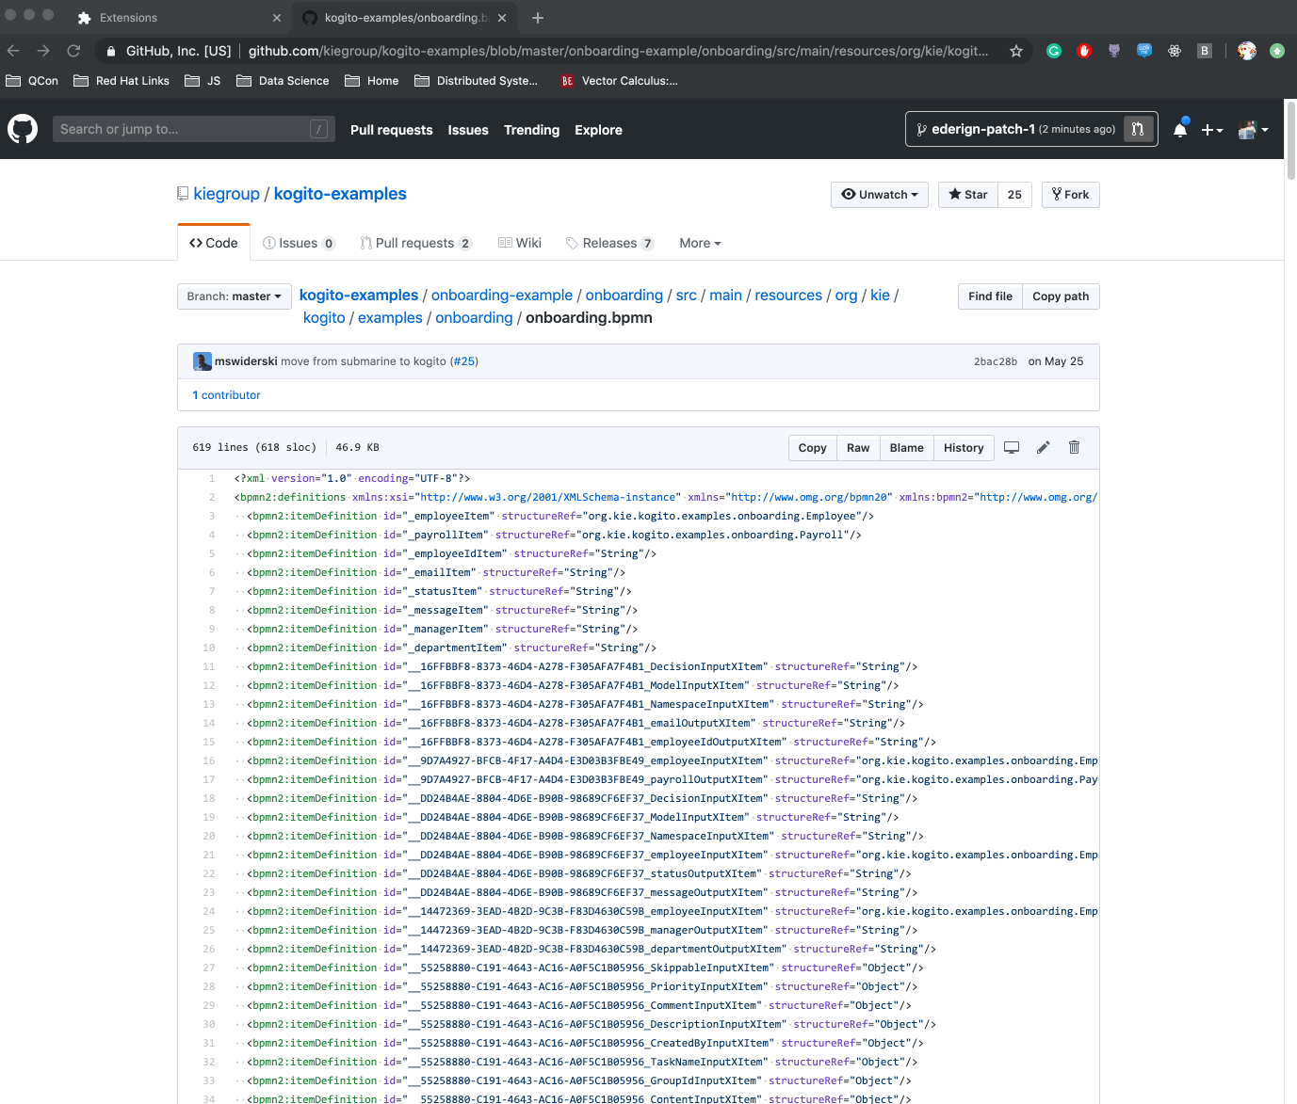Toggle Star on the repository

(968, 195)
